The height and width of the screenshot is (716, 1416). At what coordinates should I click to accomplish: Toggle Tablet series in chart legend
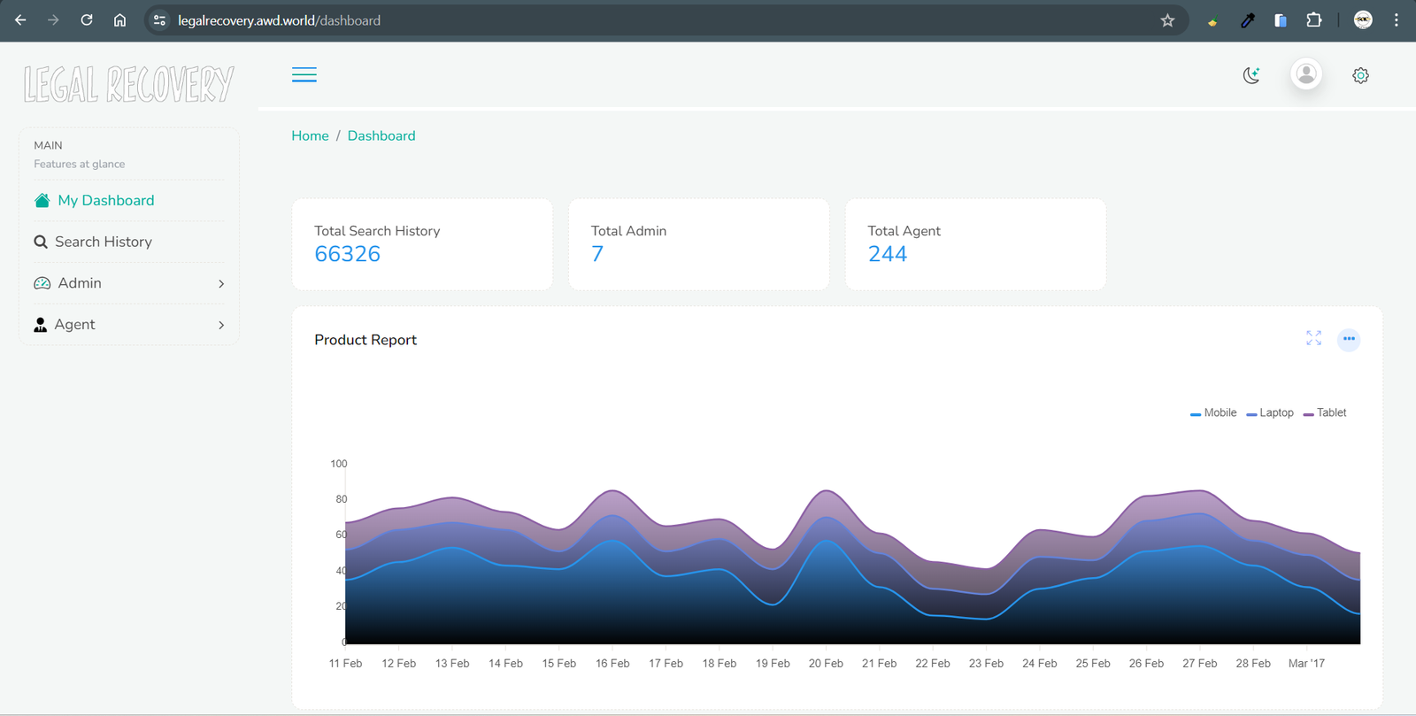1325,412
